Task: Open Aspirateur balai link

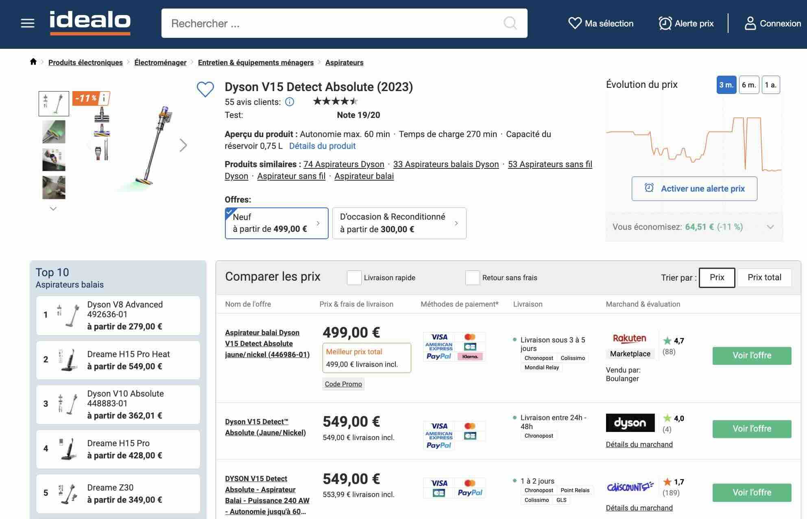Action: pyautogui.click(x=364, y=176)
